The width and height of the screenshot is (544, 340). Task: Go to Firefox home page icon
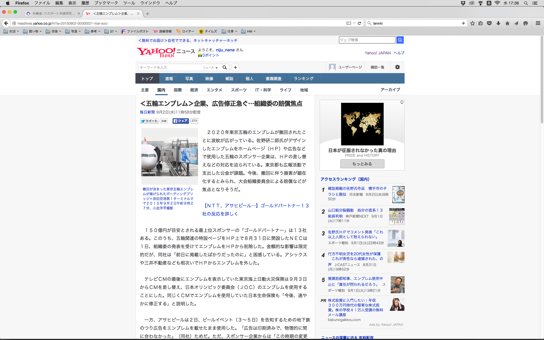tap(507, 23)
